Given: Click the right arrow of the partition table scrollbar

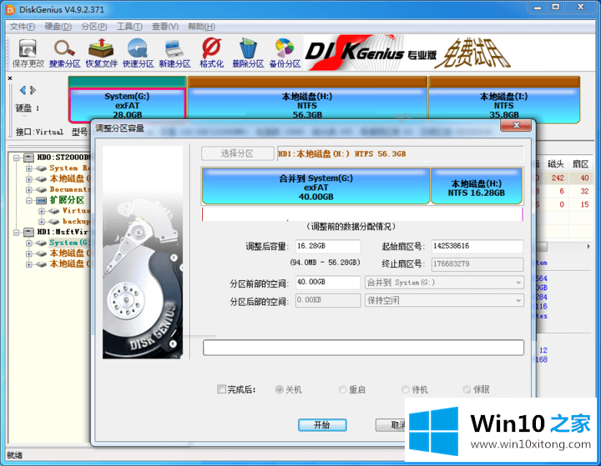Looking at the screenshot, I should [x=588, y=247].
